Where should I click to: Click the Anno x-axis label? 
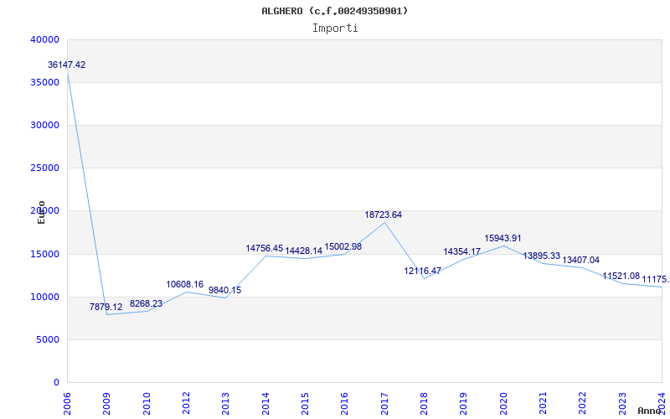(650, 411)
